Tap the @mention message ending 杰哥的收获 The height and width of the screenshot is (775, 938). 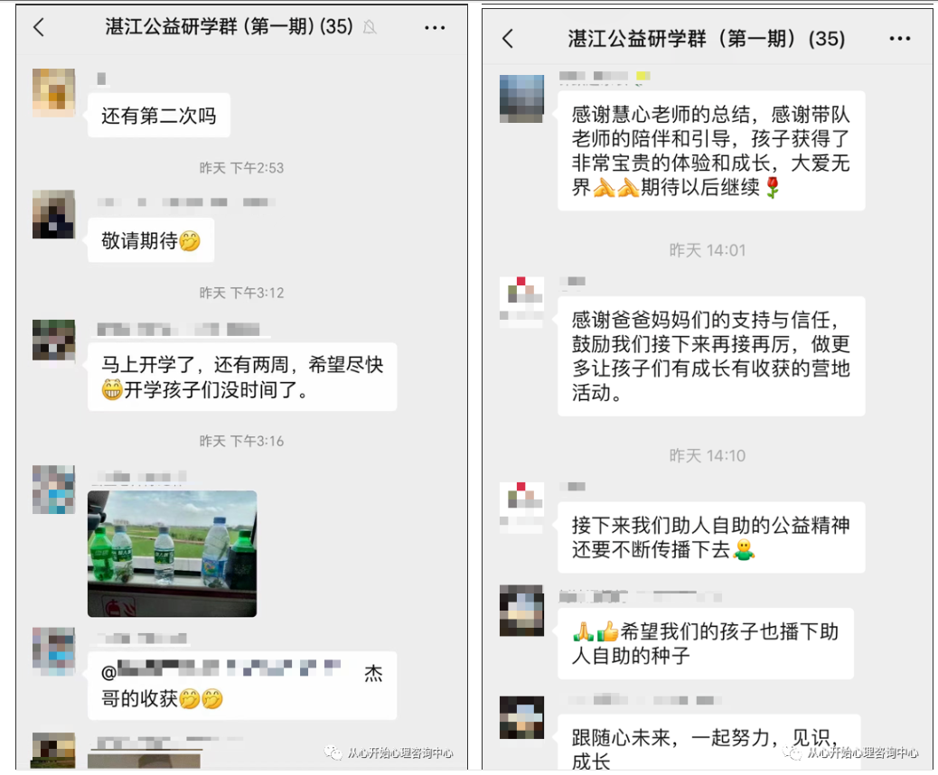point(242,686)
